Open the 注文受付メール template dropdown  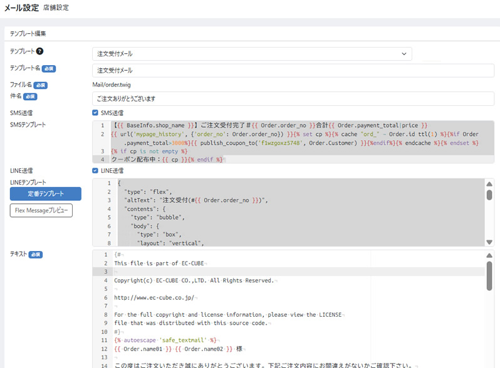[x=252, y=54]
